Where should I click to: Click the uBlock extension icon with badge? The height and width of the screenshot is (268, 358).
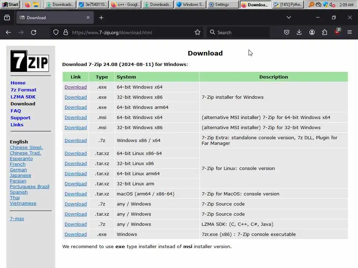tap(337, 32)
